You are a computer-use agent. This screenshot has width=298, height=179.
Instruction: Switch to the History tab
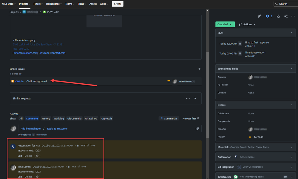tap(46, 119)
